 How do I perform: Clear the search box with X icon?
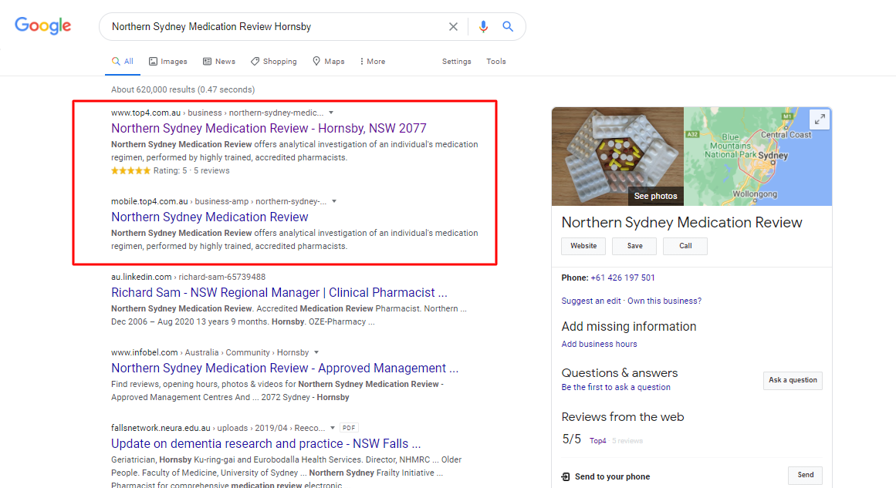453,27
